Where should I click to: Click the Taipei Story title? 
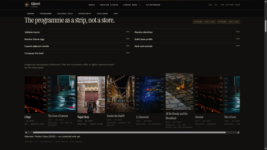click(x=83, y=117)
